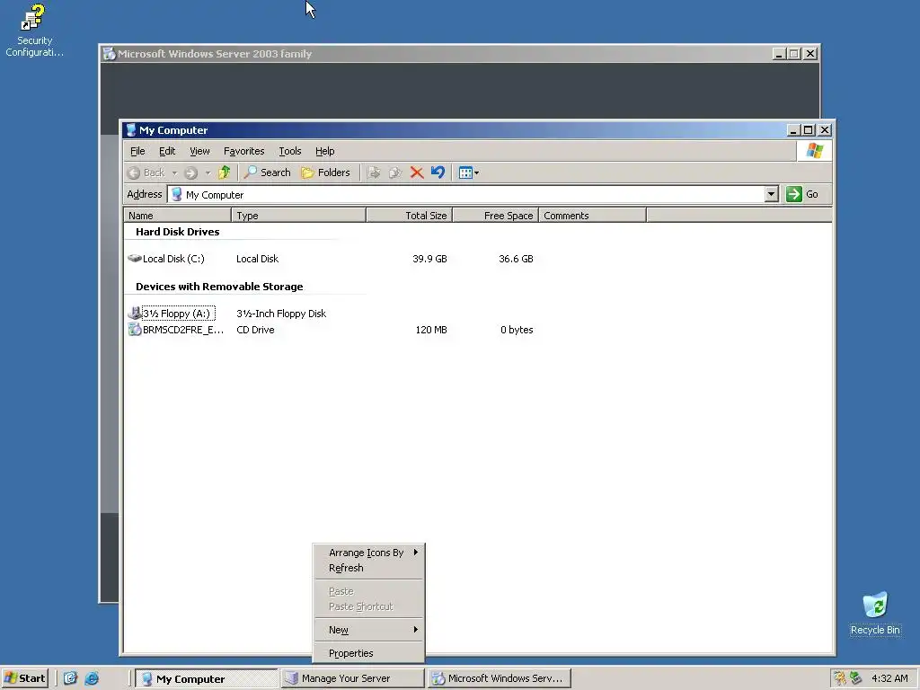Viewport: 920px width, 690px height.
Task: Click the first system tray icon
Action: point(840,678)
